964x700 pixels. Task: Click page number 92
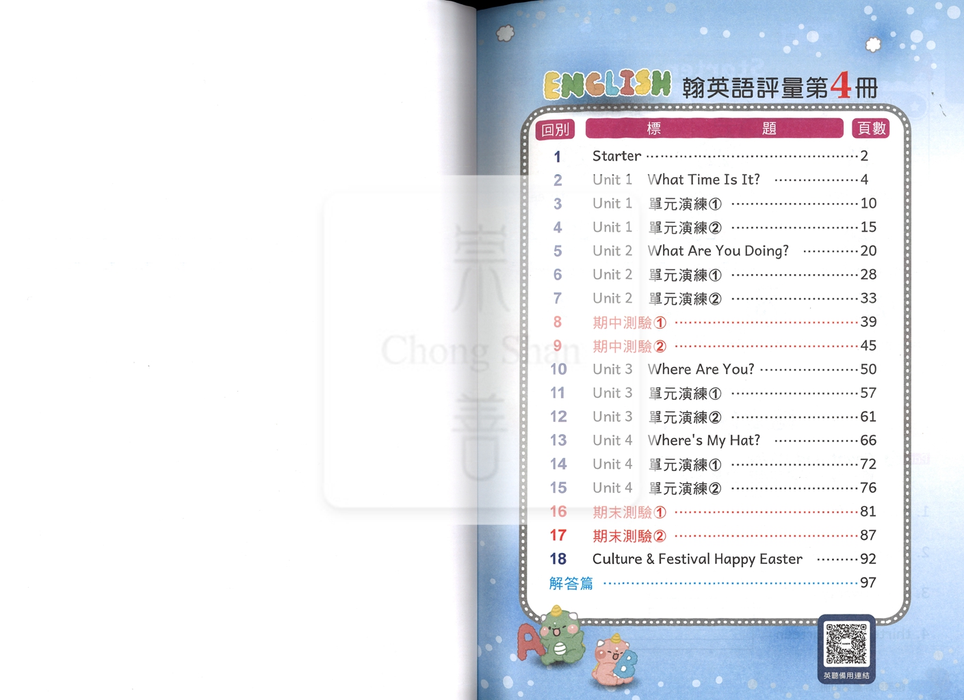(868, 558)
